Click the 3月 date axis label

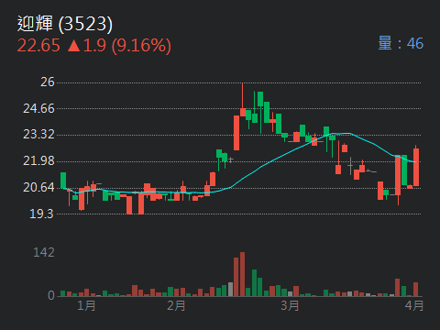[290, 305]
